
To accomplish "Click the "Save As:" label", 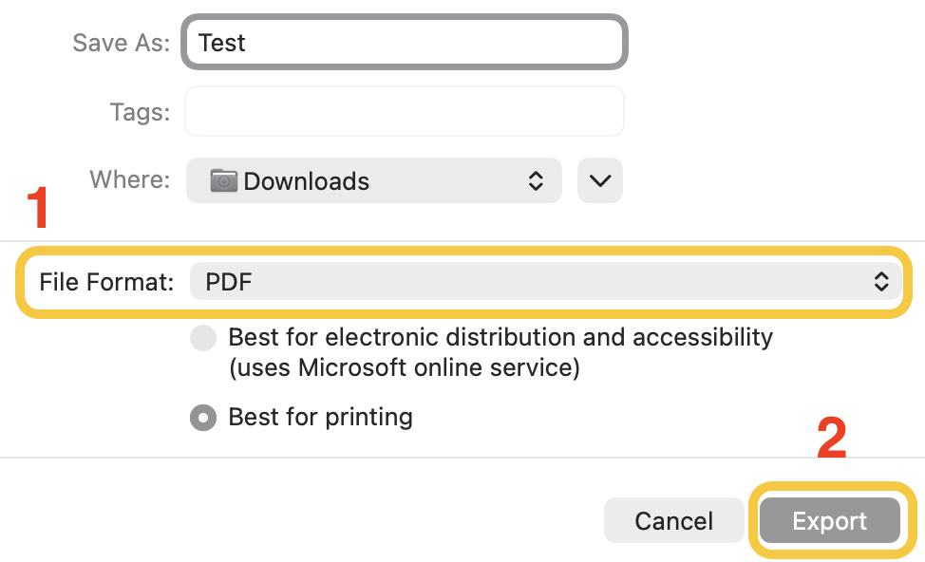I will tap(122, 43).
